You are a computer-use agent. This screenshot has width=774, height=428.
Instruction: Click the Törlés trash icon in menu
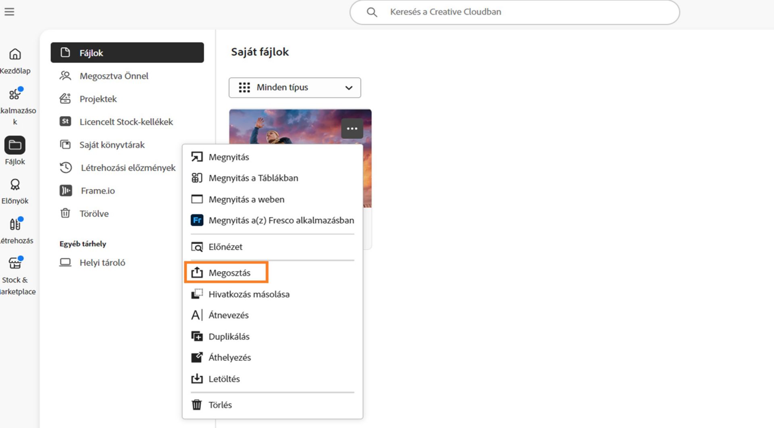click(196, 404)
